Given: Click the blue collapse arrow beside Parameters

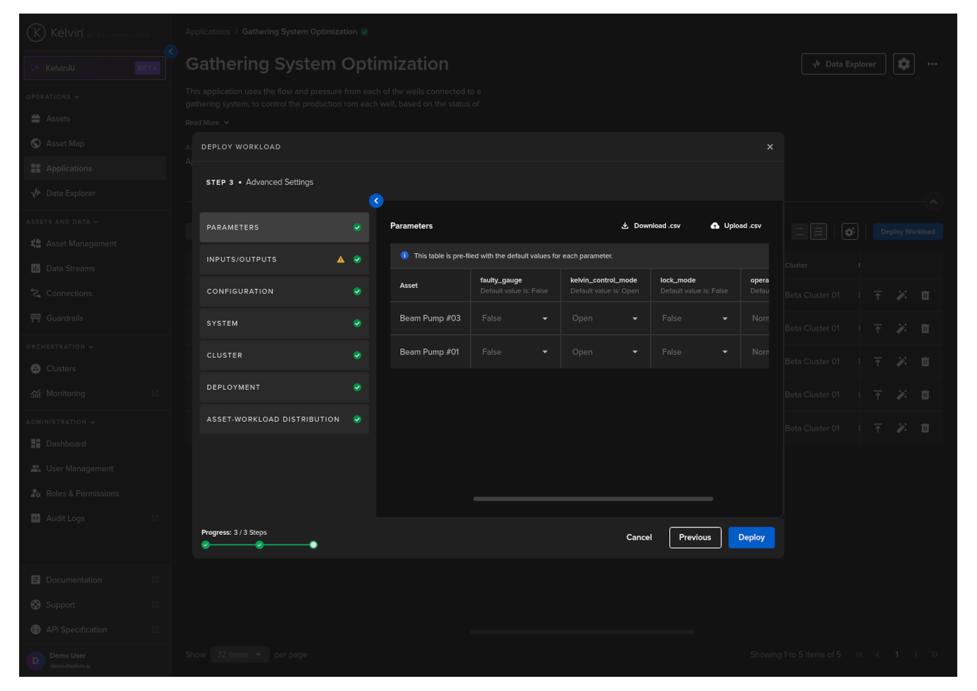Looking at the screenshot, I should tap(376, 201).
